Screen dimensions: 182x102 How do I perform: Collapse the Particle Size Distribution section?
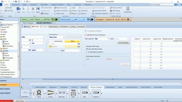point(85,35)
